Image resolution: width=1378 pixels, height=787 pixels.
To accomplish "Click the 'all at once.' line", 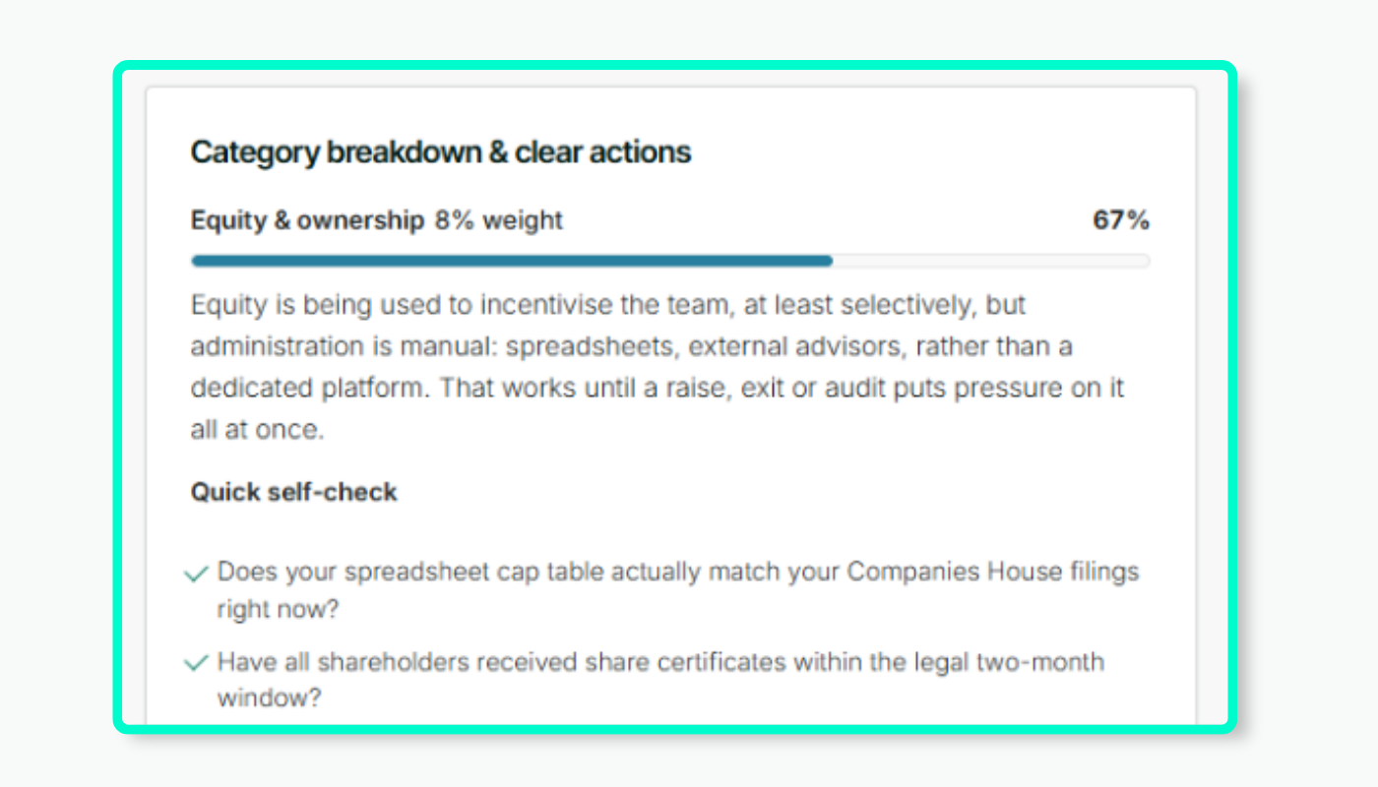I will click(x=257, y=430).
